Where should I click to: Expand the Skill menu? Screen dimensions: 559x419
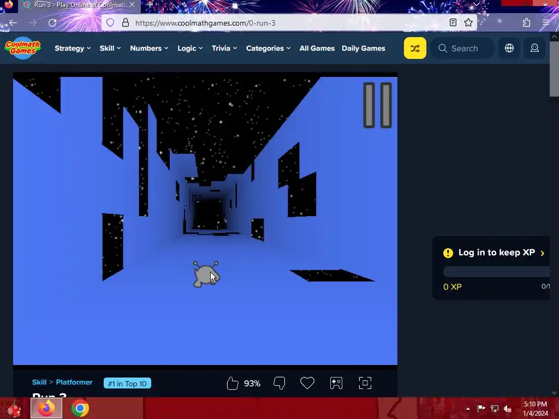point(110,48)
